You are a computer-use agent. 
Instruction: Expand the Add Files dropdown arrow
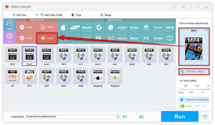click(x=37, y=15)
